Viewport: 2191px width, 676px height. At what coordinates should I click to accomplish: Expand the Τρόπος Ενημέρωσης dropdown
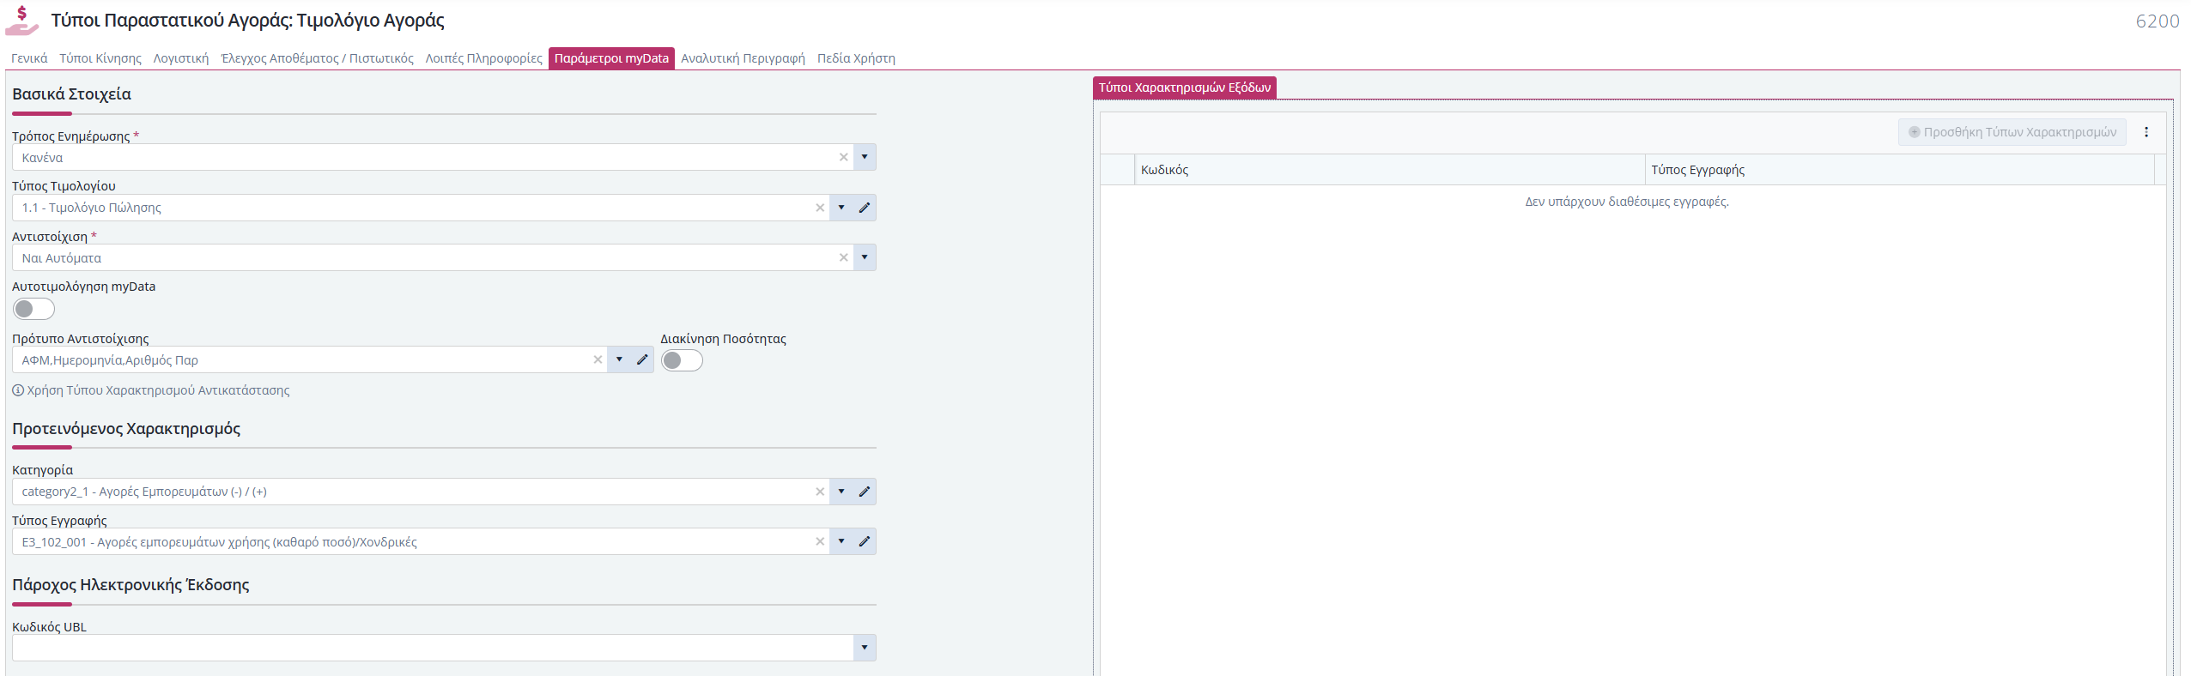(x=865, y=158)
